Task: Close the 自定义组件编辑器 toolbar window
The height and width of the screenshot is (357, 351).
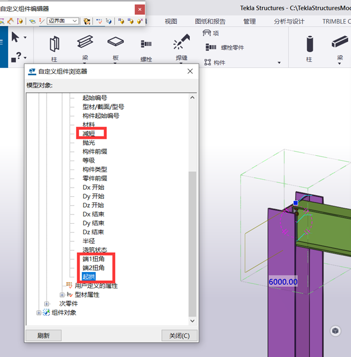Action: coord(140,9)
